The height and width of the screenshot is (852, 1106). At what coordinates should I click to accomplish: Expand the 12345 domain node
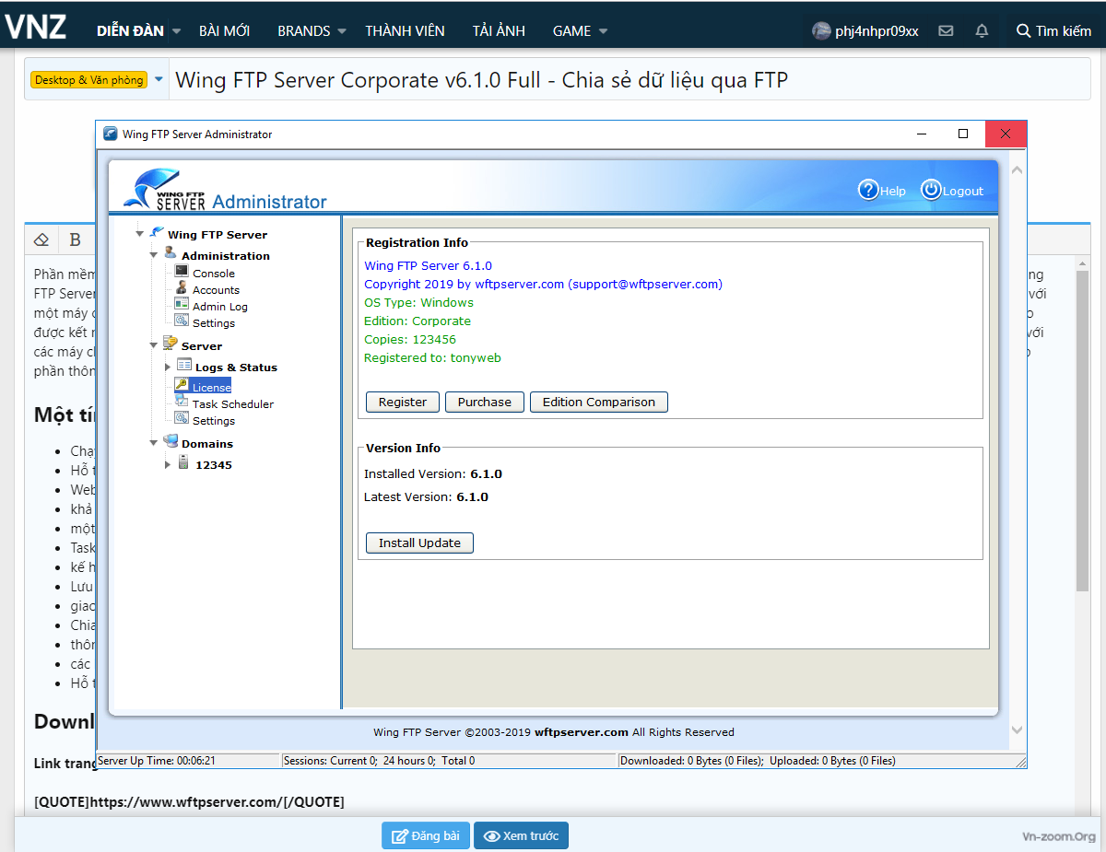(168, 464)
